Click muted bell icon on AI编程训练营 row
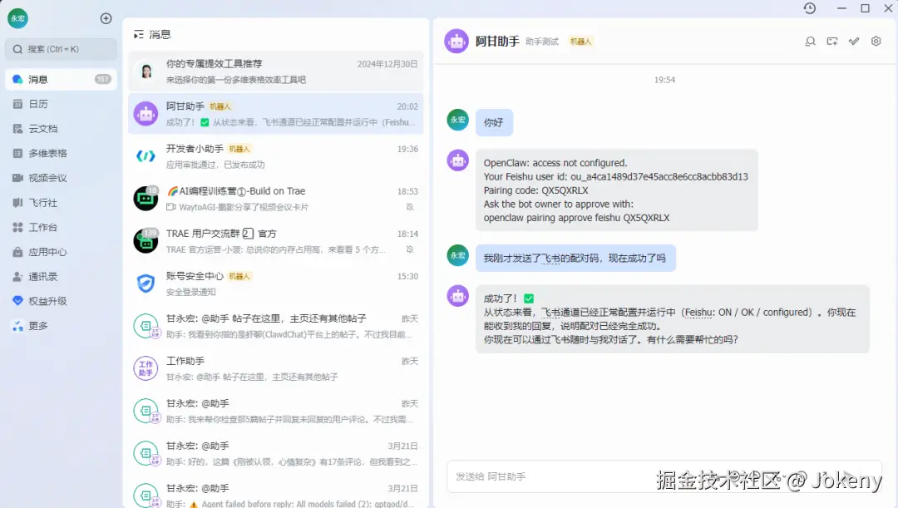The image size is (898, 508). [x=410, y=207]
